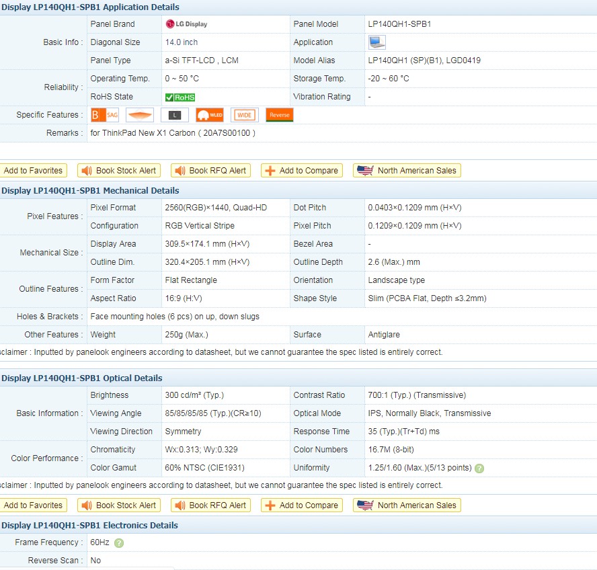Click the dot pitch value 0.0403×0.1209 mm
The height and width of the screenshot is (570, 597).
pos(415,208)
